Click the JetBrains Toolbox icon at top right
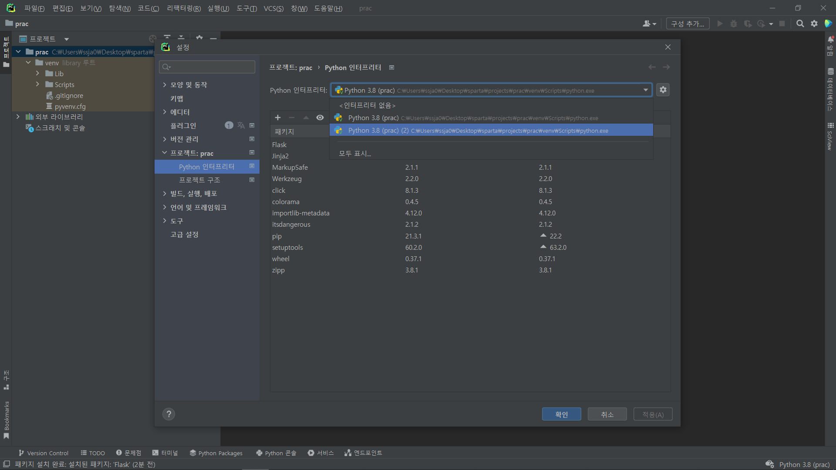This screenshot has height=470, width=836. pyautogui.click(x=828, y=24)
